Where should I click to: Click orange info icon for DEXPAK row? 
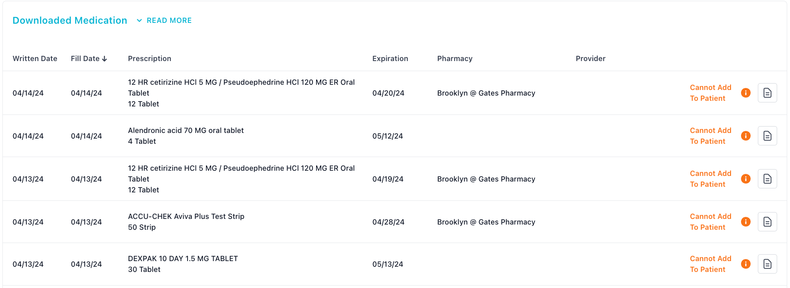click(746, 264)
